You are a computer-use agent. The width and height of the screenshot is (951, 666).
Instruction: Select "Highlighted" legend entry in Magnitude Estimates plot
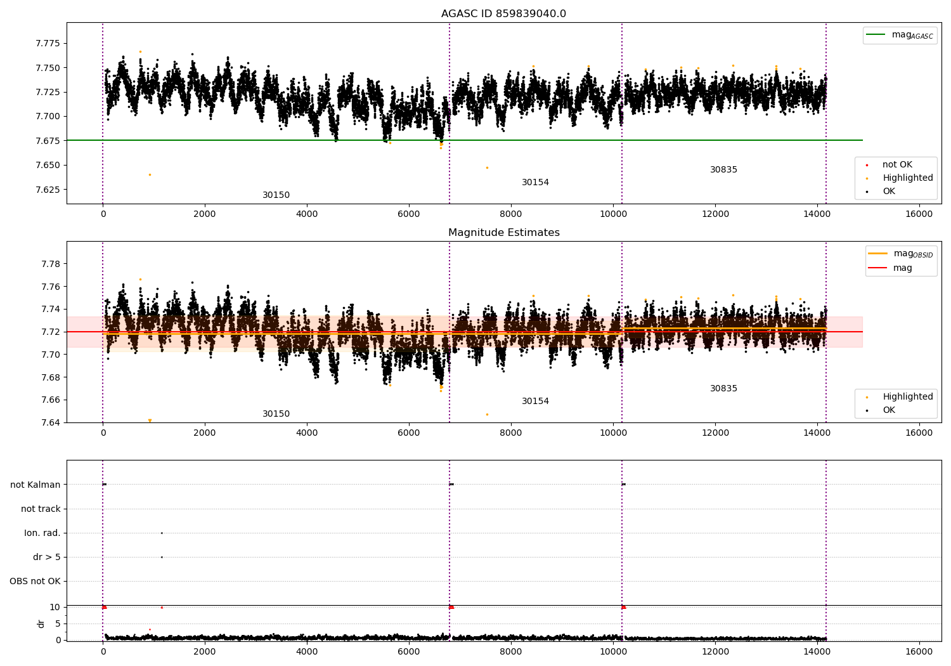[x=908, y=396]
